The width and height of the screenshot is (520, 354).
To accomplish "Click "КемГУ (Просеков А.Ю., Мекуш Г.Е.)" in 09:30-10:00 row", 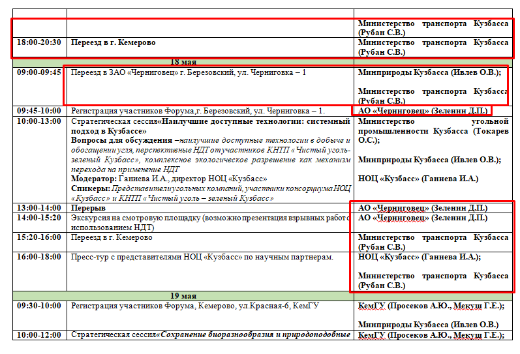I will click(431, 306).
